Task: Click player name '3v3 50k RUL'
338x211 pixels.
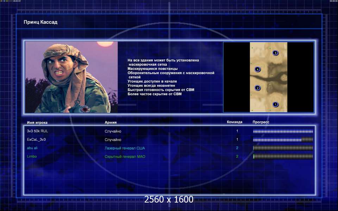Action: [x=38, y=131]
